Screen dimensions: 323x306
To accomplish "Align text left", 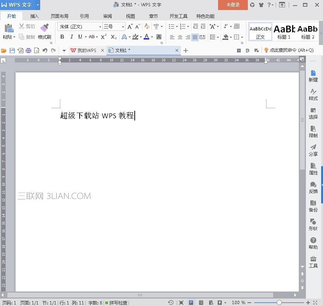I will (x=172, y=37).
